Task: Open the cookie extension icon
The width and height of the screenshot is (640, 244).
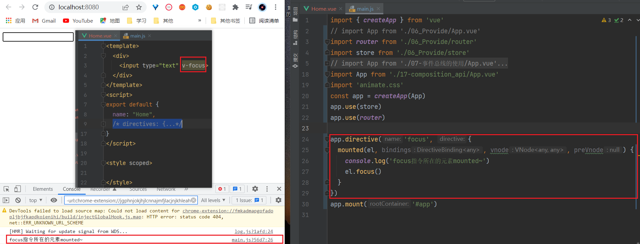Action: [209, 7]
